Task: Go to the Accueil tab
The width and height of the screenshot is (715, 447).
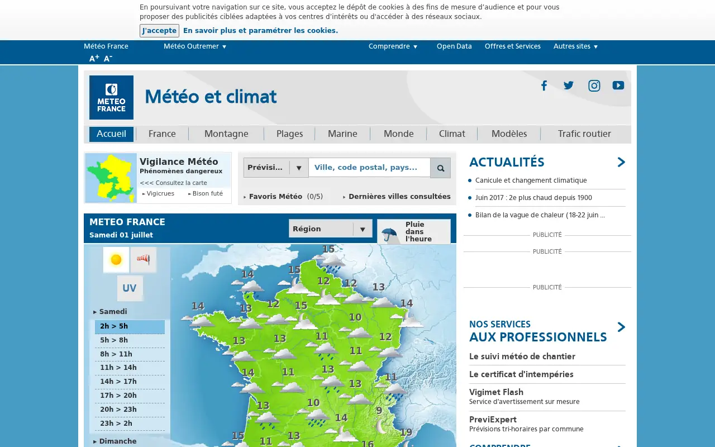Action: 111,134
